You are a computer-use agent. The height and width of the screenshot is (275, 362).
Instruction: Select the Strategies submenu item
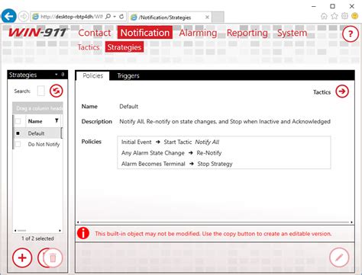124,47
